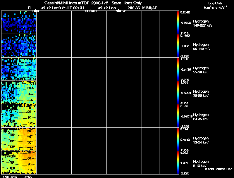
Task: Click the color scale midpoint value 1.030
Action: coord(185,46)
